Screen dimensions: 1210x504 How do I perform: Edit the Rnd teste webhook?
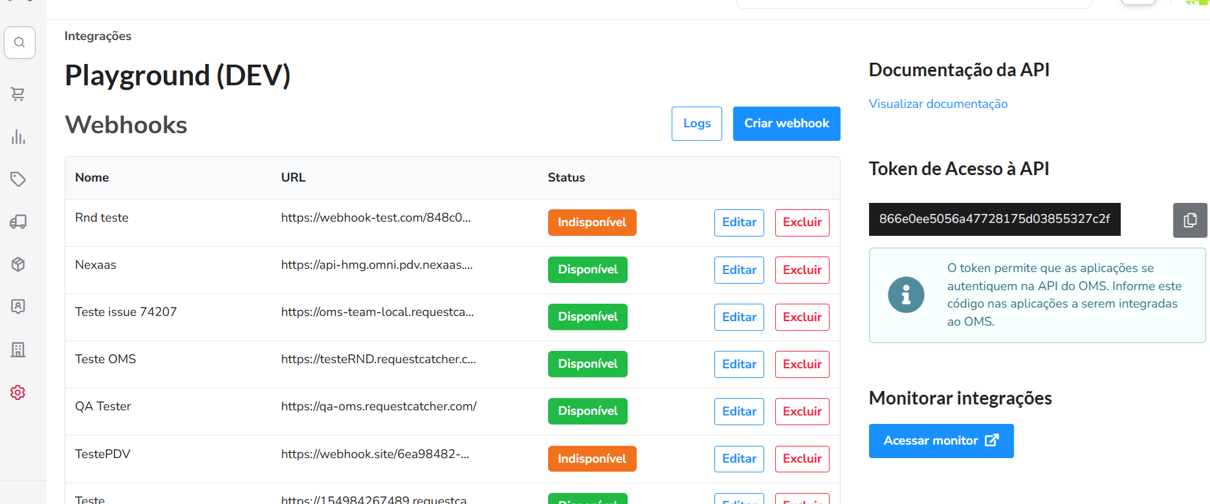(739, 222)
